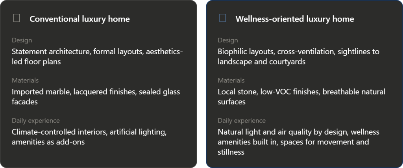Click the icon beside Conventional luxury home
Image resolution: width=403 pixels, height=168 pixels.
(x=17, y=18)
